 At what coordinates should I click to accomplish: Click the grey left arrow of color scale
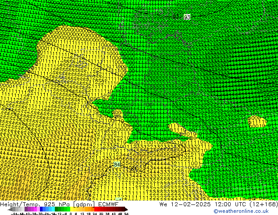(10, 209)
